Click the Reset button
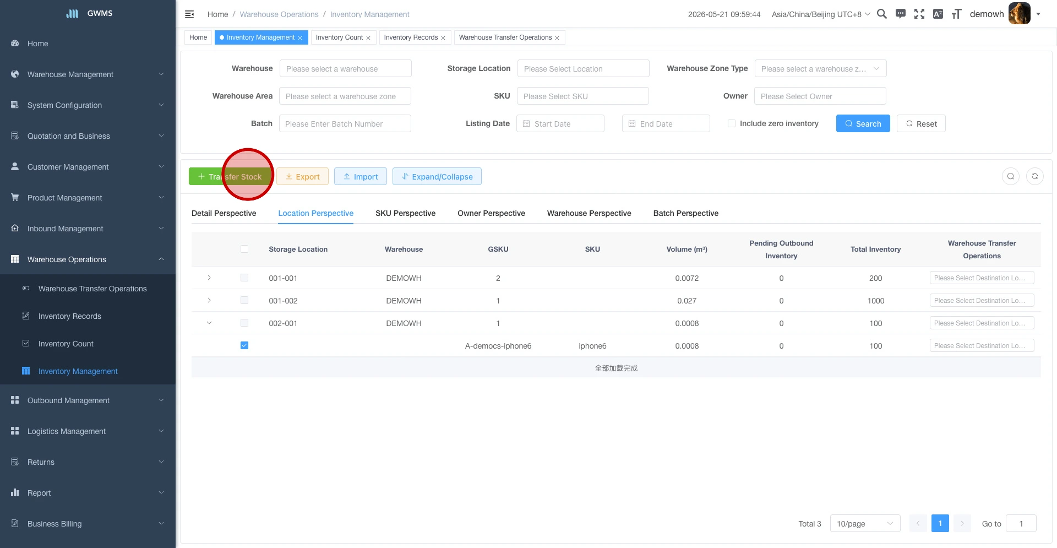Image resolution: width=1057 pixels, height=548 pixels. (922, 123)
